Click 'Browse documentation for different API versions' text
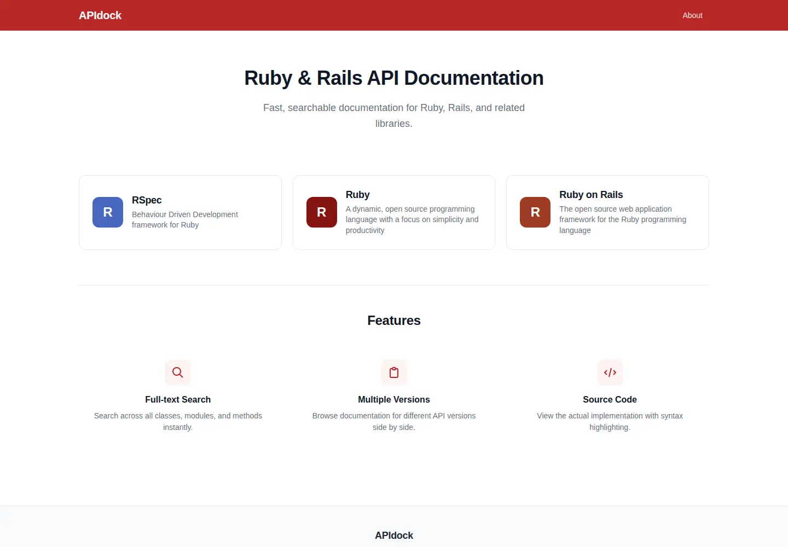Image resolution: width=788 pixels, height=547 pixels. 394,421
